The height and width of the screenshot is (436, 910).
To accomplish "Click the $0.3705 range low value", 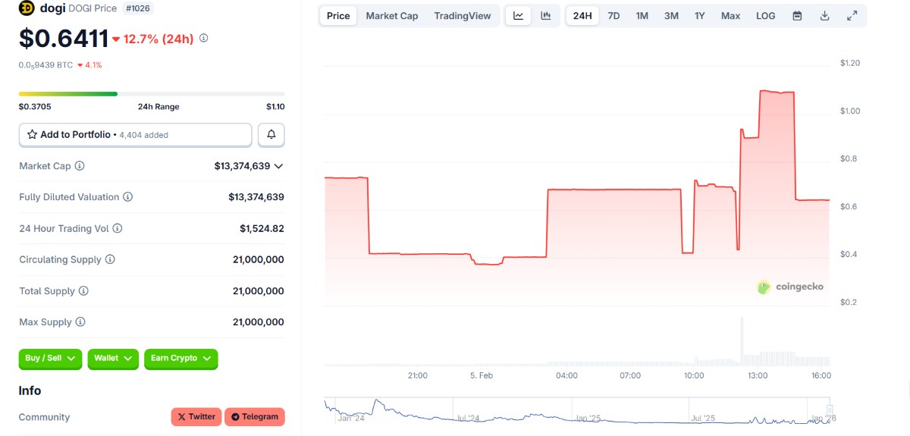I will pyautogui.click(x=35, y=107).
